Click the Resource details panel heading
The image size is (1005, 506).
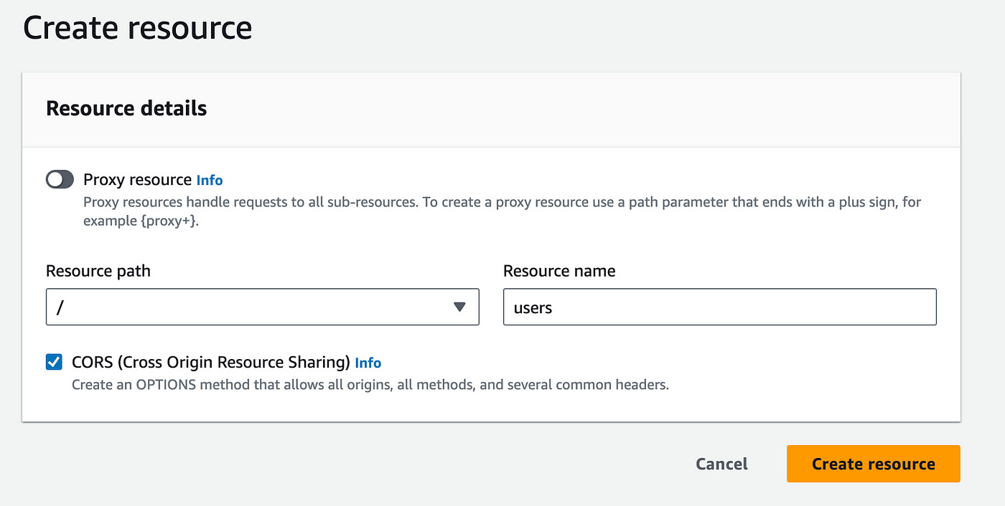126,108
